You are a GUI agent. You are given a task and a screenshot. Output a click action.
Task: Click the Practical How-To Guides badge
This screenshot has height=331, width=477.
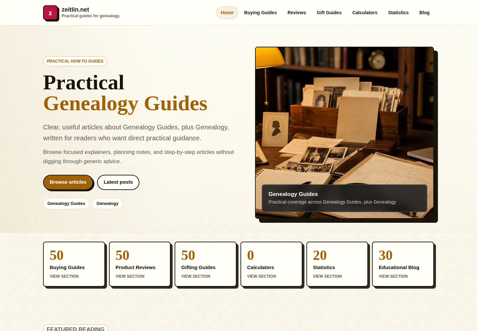(75, 61)
